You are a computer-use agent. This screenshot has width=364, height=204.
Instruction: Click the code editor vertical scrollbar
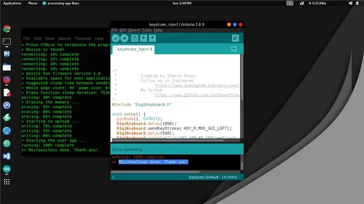[x=242, y=78]
